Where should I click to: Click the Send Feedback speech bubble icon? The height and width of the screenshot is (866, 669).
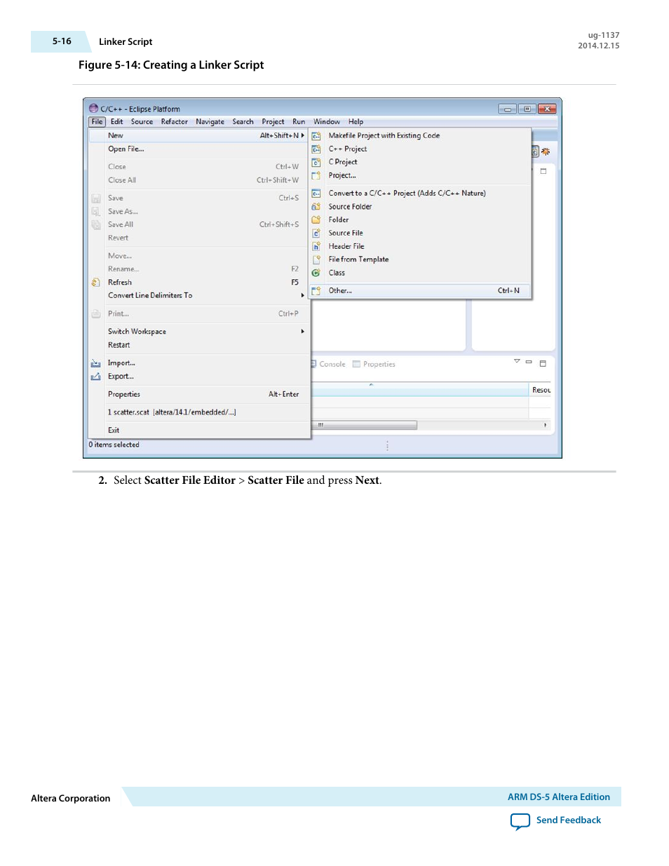tap(520, 821)
